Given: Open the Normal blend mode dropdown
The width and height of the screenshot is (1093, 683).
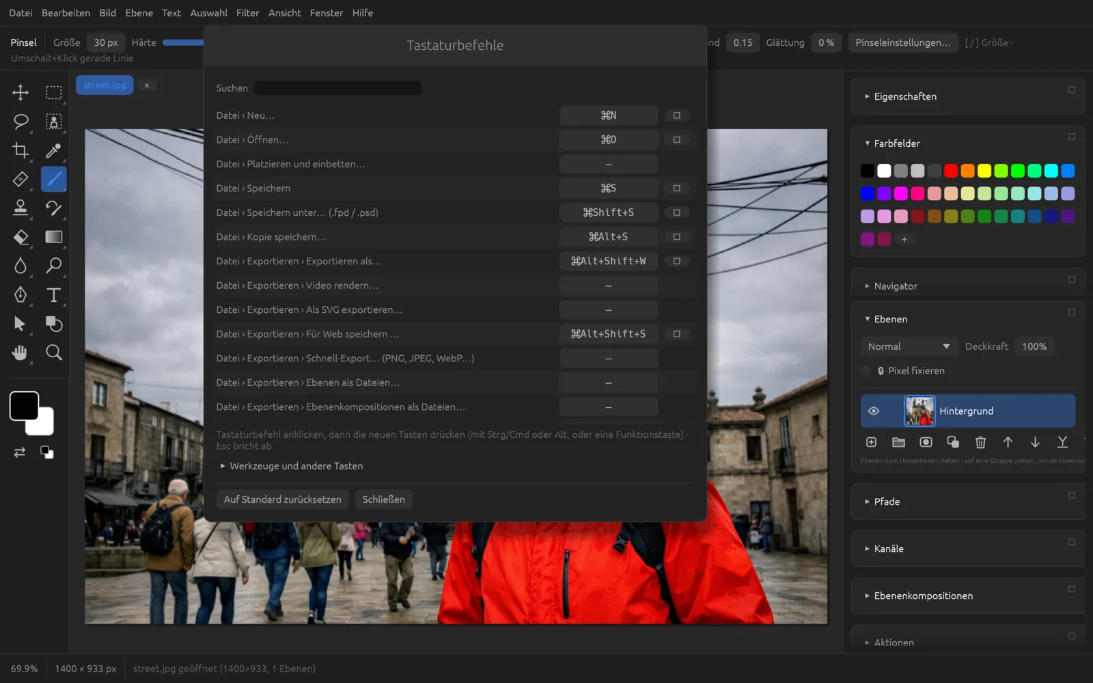Looking at the screenshot, I should 909,347.
